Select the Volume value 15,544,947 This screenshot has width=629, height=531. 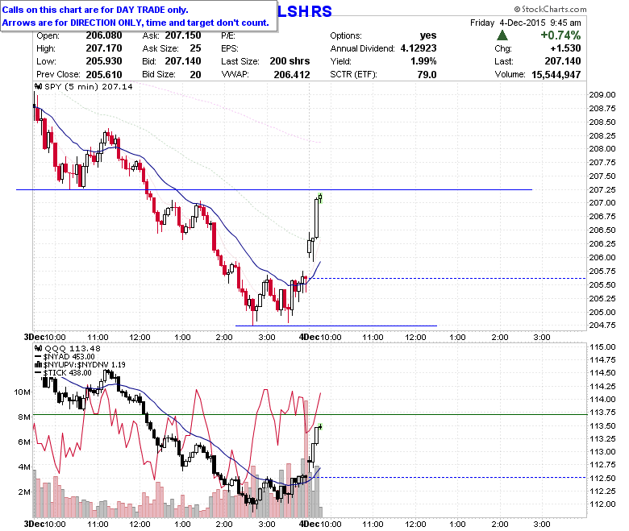pos(556,75)
